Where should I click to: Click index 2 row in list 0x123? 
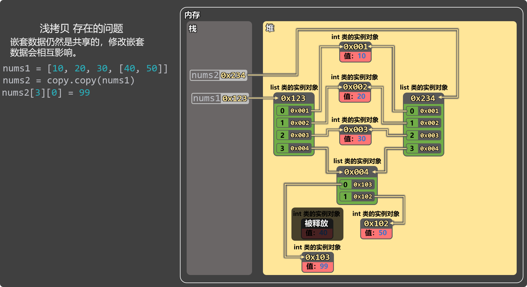pyautogui.click(x=294, y=135)
